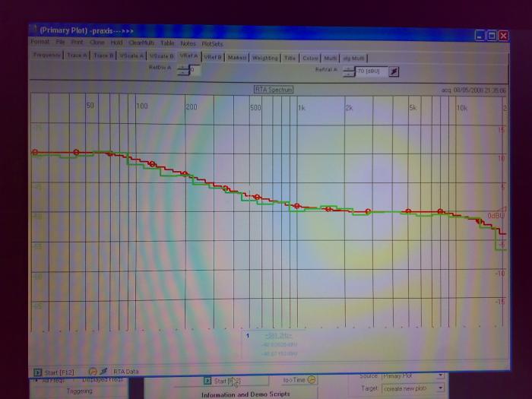Click the lightning bolt icon beside RefVal A
Screen dimensions: 532x399
pyautogui.click(x=393, y=71)
